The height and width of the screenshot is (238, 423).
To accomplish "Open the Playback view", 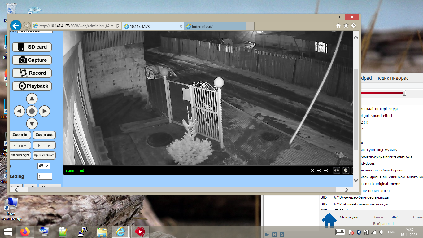I will tap(32, 86).
